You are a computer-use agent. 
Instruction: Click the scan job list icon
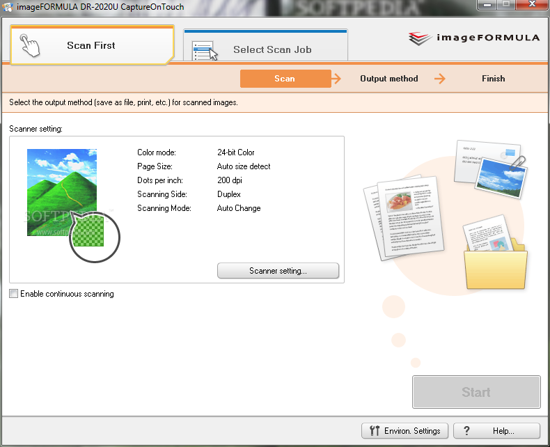pos(205,51)
